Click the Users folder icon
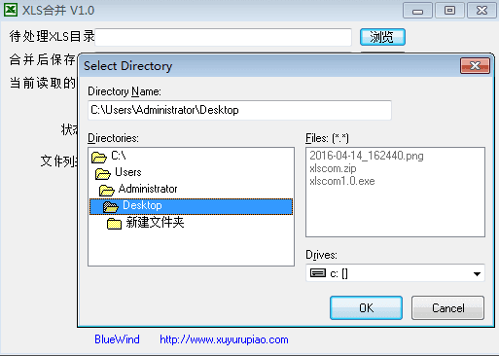 [103, 174]
